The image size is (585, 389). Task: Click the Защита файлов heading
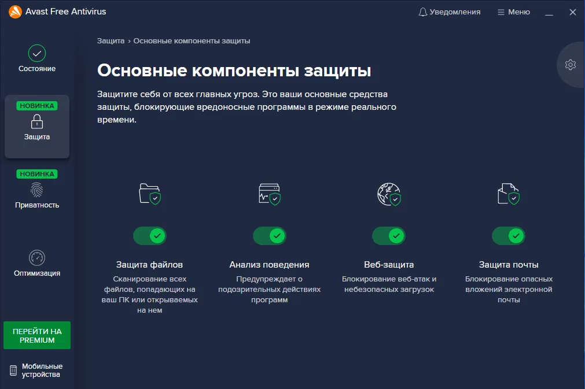(x=150, y=265)
